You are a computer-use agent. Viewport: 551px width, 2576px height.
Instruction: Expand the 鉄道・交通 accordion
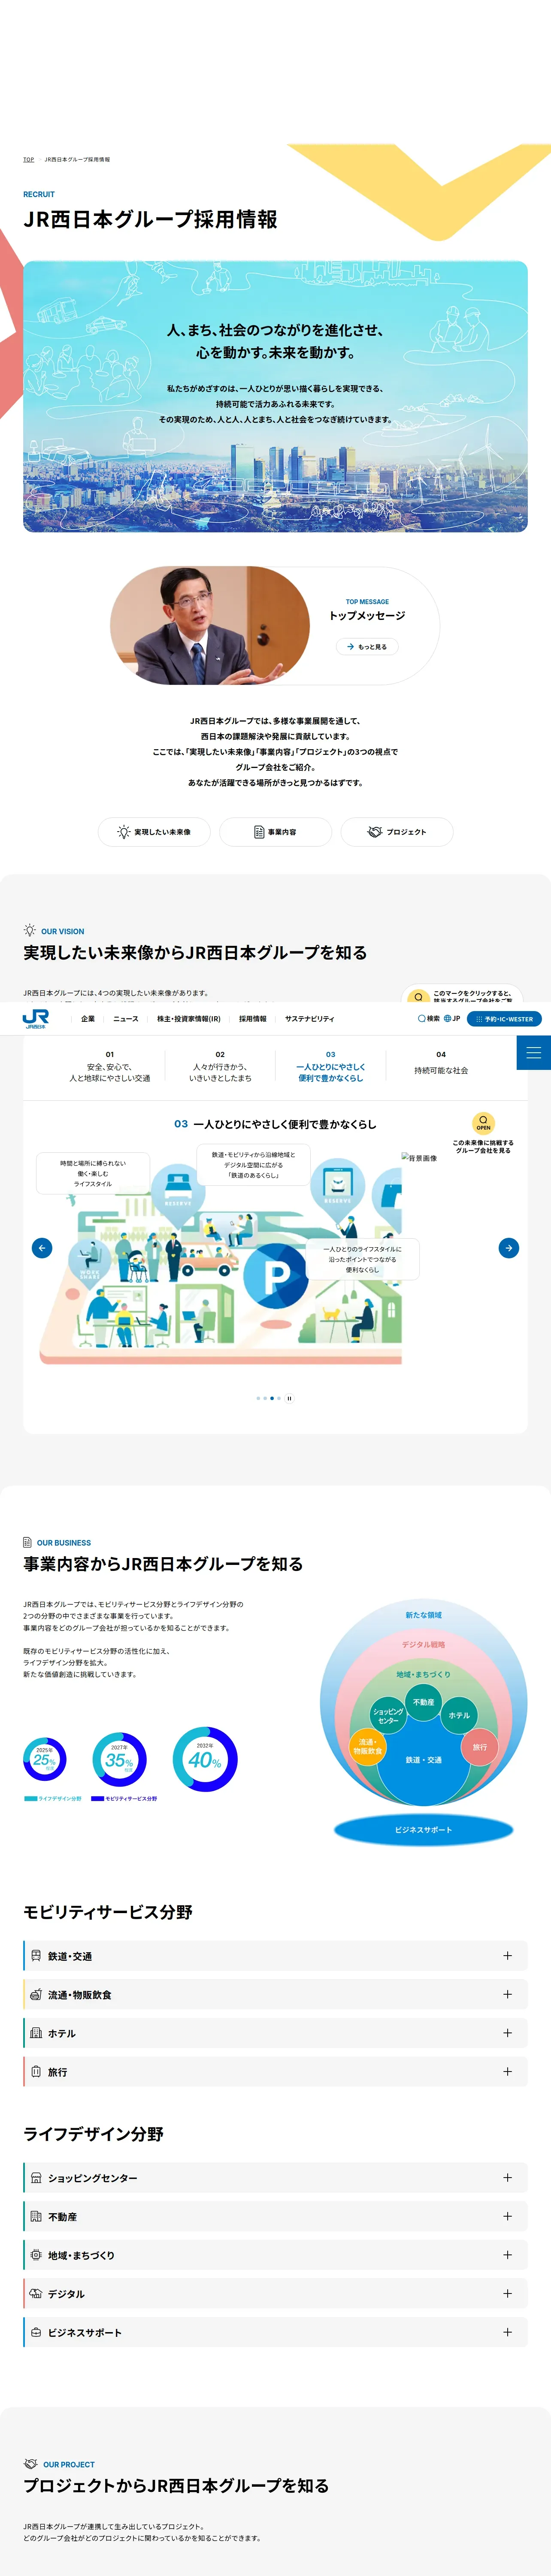pos(275,1955)
